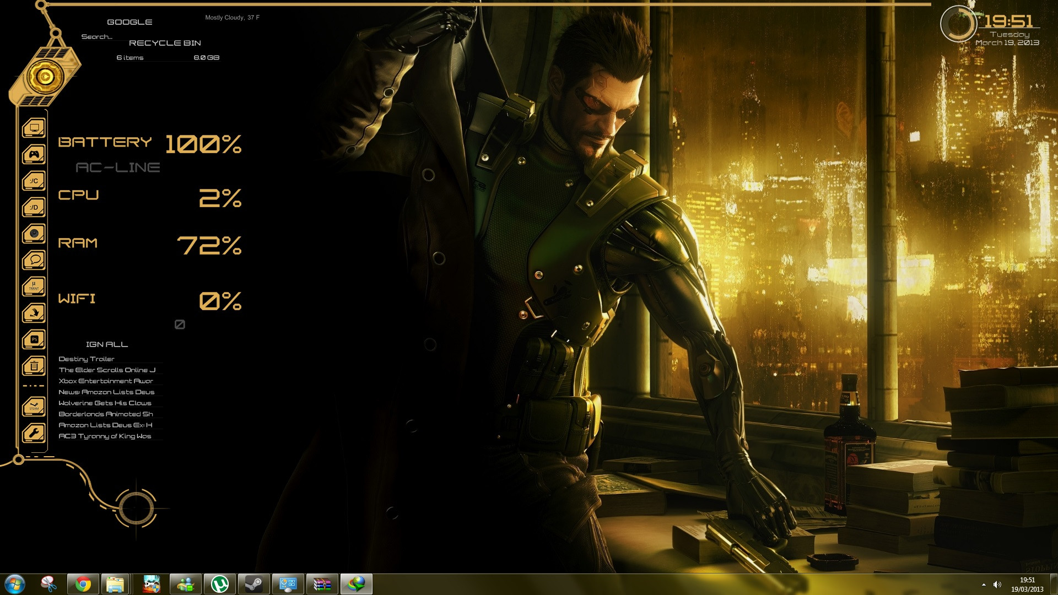The image size is (1058, 595).
Task: Launch the uTorrent TRRNT sidebar icon
Action: (x=34, y=286)
